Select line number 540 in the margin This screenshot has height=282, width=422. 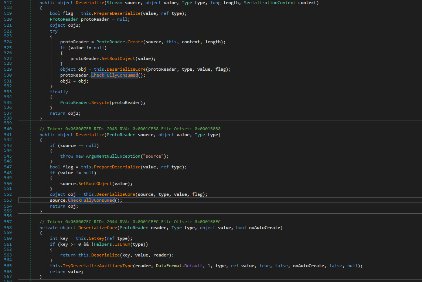[8, 128]
